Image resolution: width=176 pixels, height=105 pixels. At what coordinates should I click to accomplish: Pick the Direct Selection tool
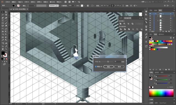pyautogui.click(x=6, y=12)
